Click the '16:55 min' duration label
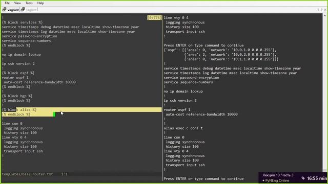The width and height of the screenshot is (328, 184). (x=317, y=178)
